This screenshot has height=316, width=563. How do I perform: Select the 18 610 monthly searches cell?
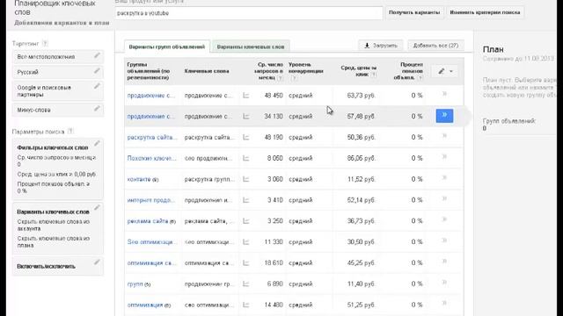coord(274,263)
